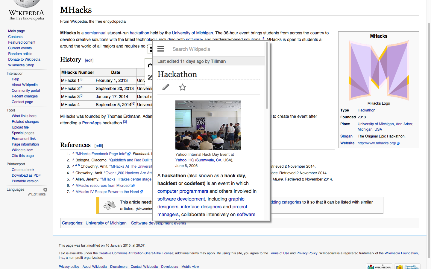Screen dimensions: 431x269
Task: Open Wikidata item link
Action: 22,150
